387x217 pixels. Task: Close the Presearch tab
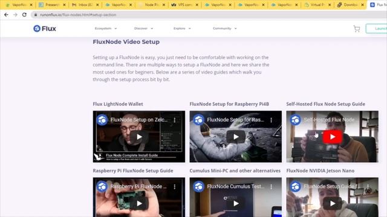(64, 5)
